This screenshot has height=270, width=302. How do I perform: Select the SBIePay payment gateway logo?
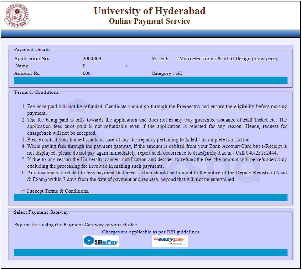pos(101,241)
